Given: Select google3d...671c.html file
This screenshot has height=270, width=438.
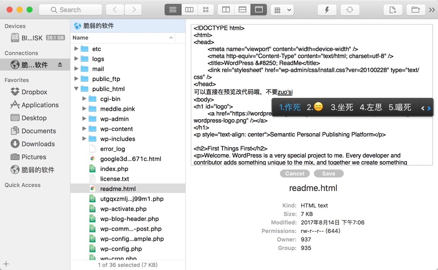Looking at the screenshot, I should point(128,159).
